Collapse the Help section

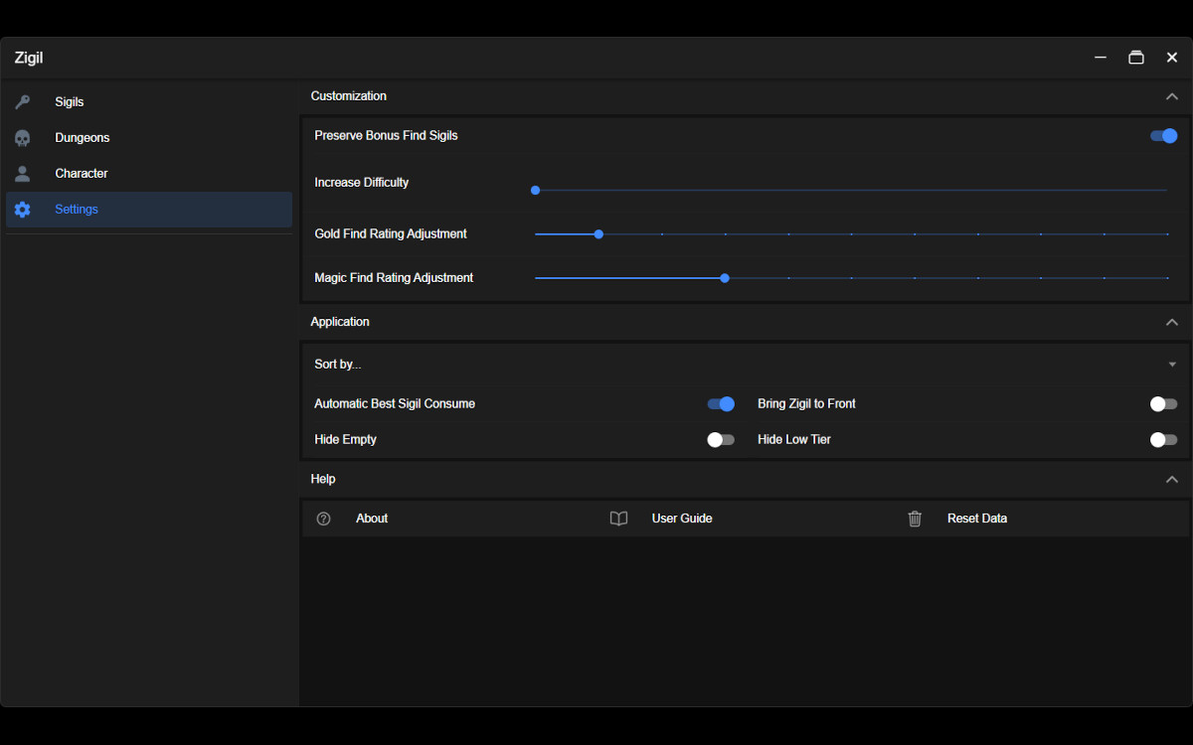1171,479
